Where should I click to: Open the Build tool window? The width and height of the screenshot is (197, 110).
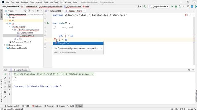(70, 106)
